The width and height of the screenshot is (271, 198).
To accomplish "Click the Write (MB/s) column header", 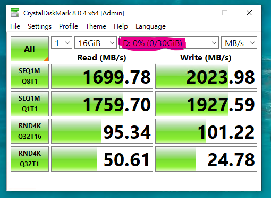I will click(206, 58).
